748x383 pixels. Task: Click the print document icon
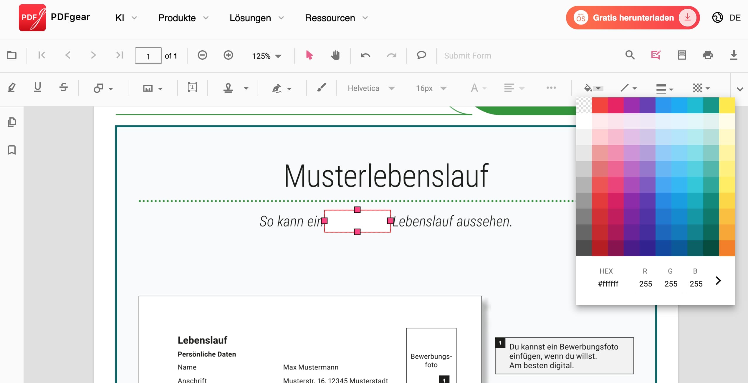(708, 55)
